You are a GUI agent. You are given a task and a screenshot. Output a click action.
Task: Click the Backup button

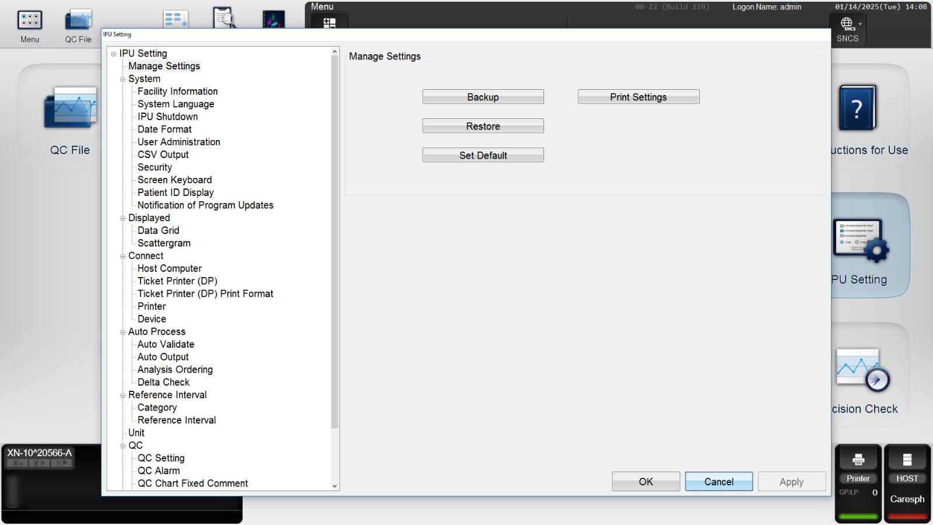[483, 97]
